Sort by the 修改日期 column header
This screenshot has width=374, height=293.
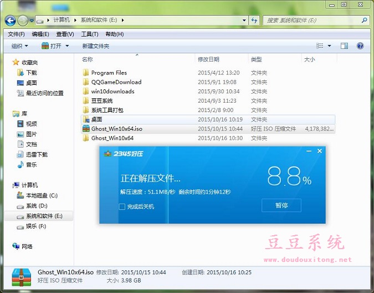pyautogui.click(x=208, y=59)
